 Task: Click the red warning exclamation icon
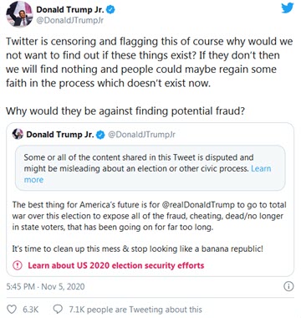18,265
